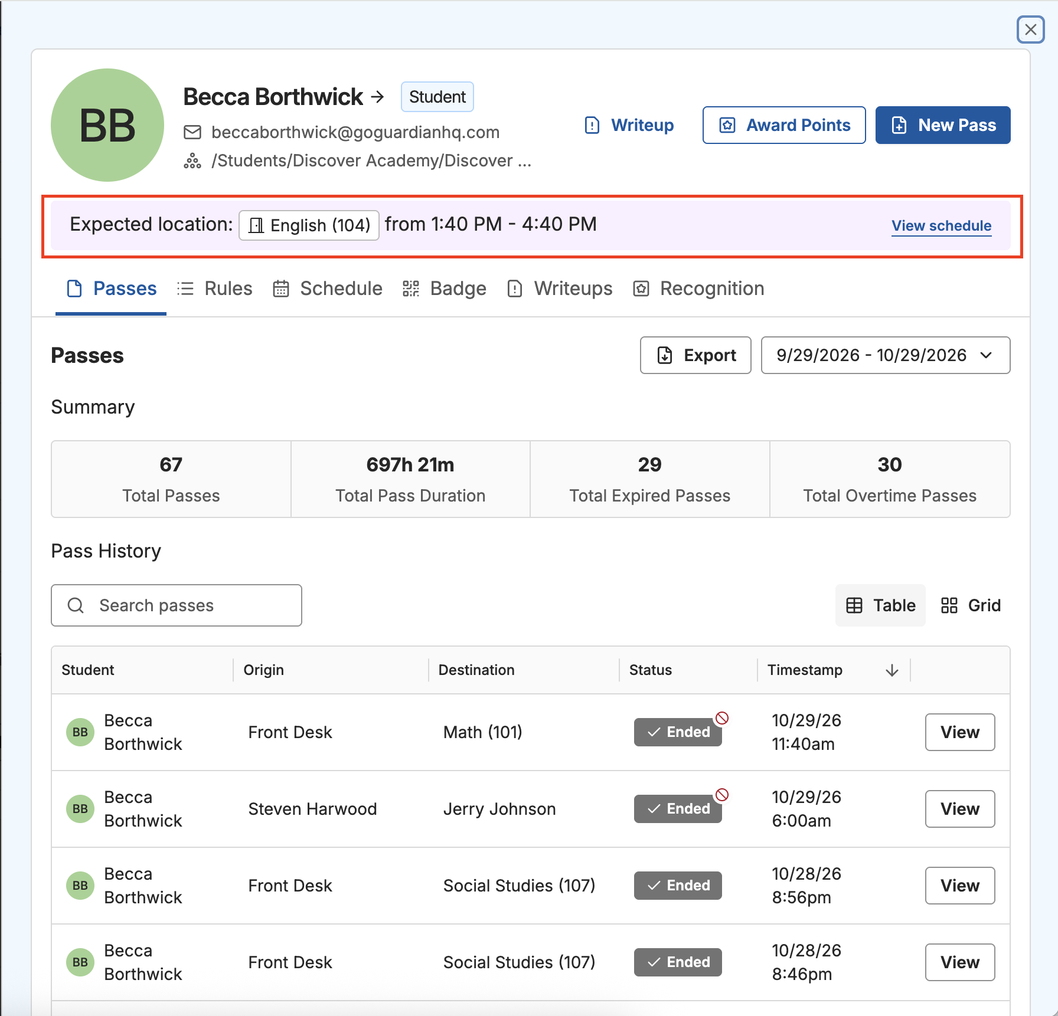1058x1016 pixels.
Task: View the 10/28/26 8:46pm pass
Action: coord(960,962)
